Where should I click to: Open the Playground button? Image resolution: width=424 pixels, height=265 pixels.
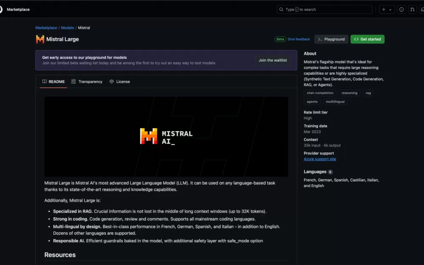point(331,39)
